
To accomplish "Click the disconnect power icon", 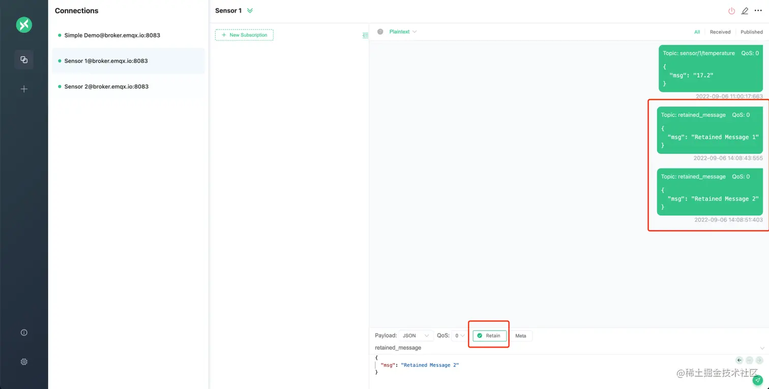I will click(x=731, y=11).
